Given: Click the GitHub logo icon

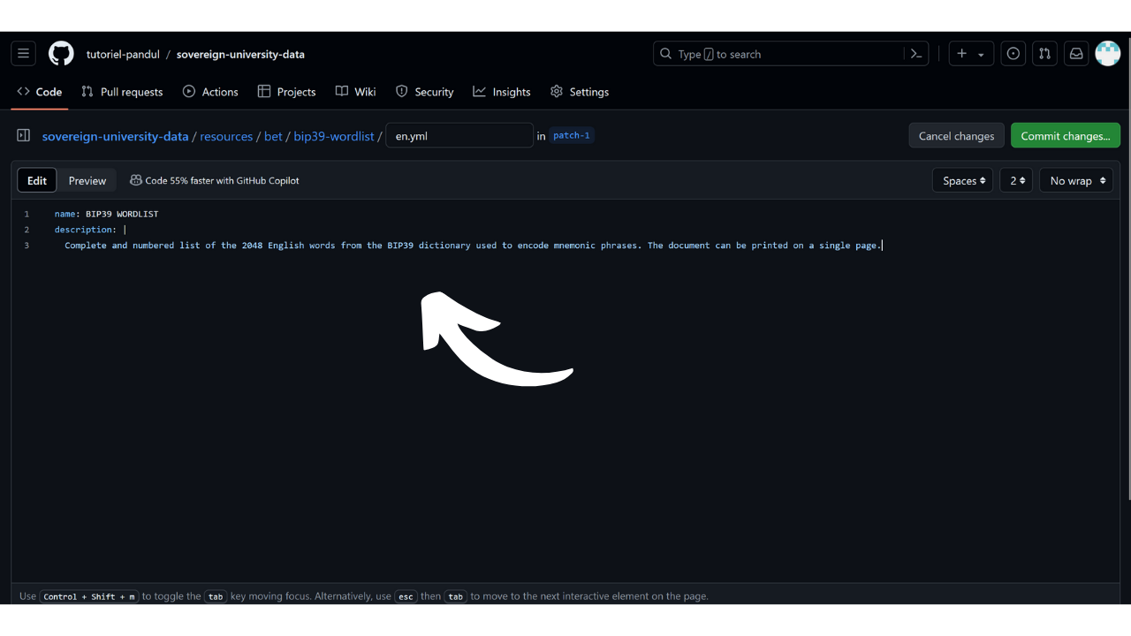Looking at the screenshot, I should click(61, 54).
